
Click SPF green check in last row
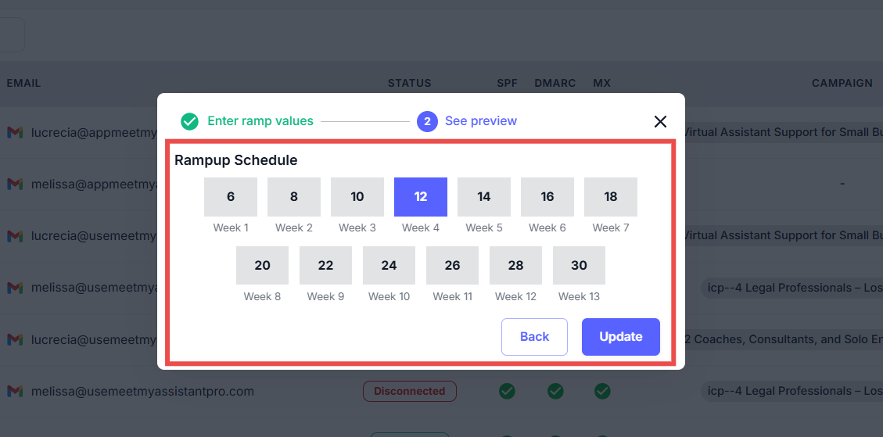[507, 390]
